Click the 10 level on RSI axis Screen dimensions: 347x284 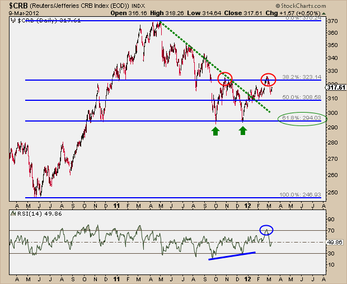tap(331, 264)
